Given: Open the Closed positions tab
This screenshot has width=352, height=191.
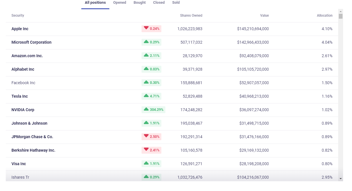Looking at the screenshot, I should point(159,3).
